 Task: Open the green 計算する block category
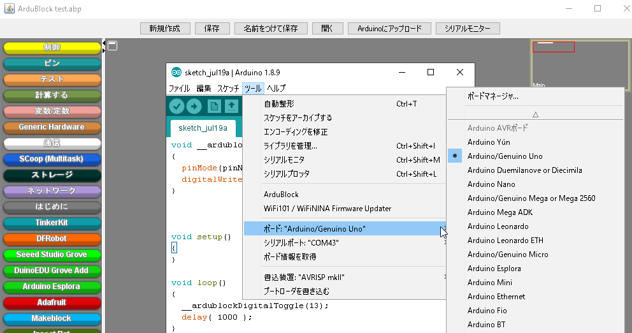point(52,95)
